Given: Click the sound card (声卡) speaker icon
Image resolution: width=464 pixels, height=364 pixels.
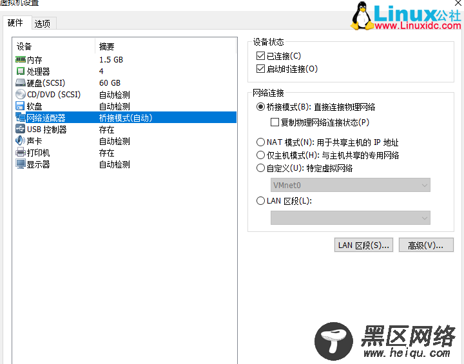Looking at the screenshot, I should (x=20, y=141).
